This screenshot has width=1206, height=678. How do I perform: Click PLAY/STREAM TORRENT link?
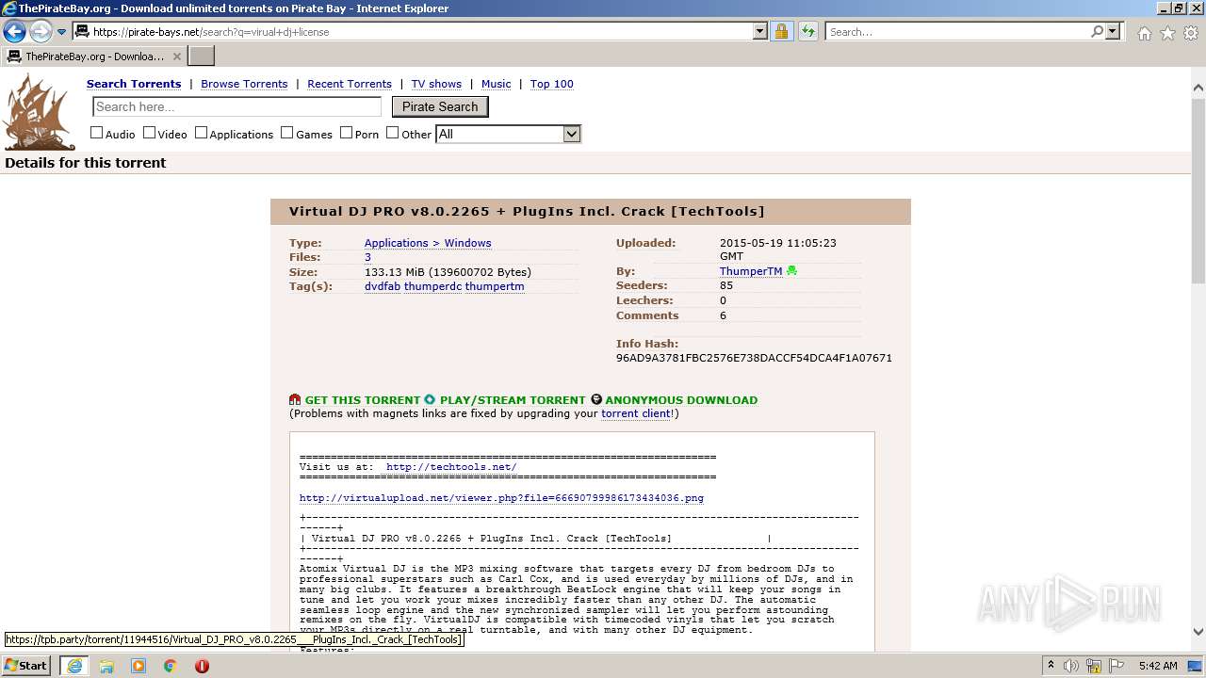click(513, 400)
